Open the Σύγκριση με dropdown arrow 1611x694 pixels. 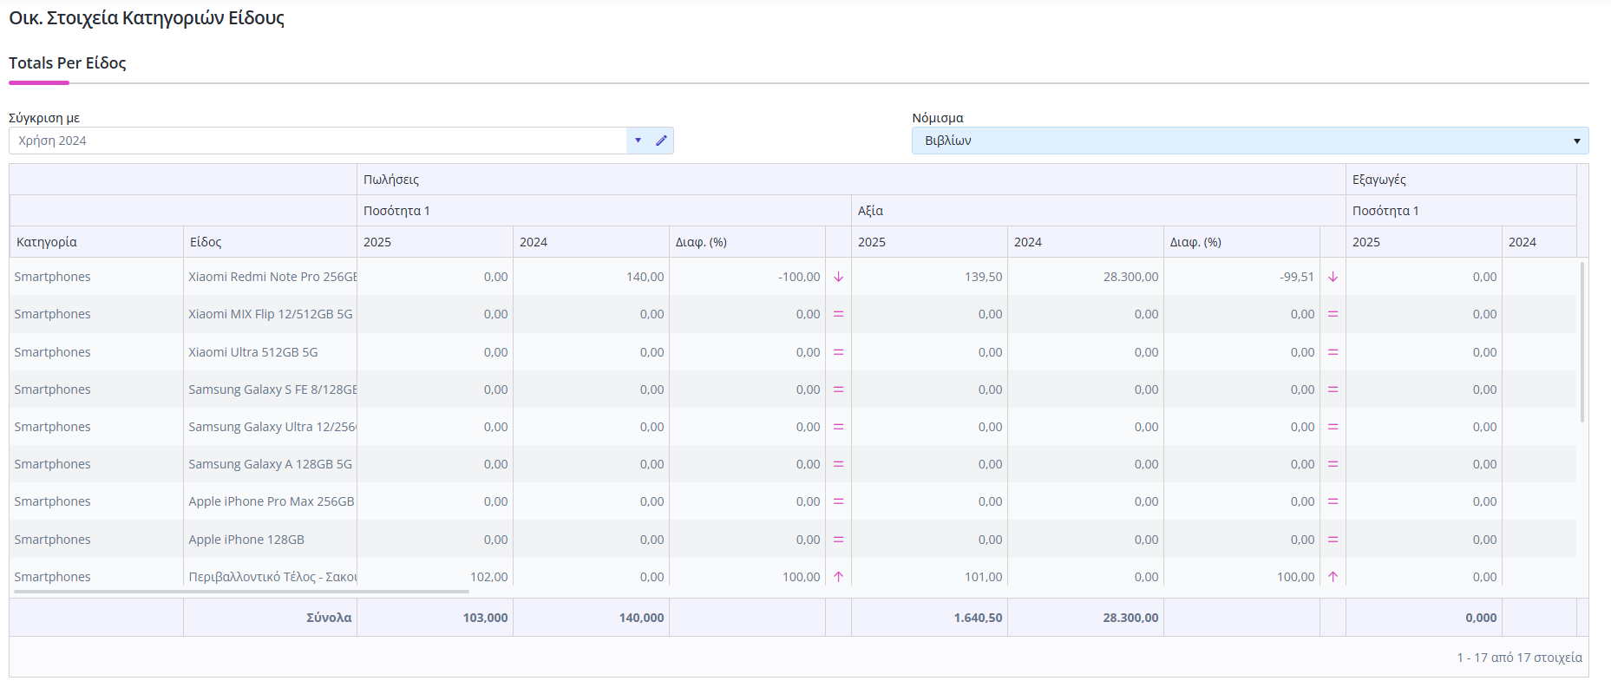(x=638, y=141)
